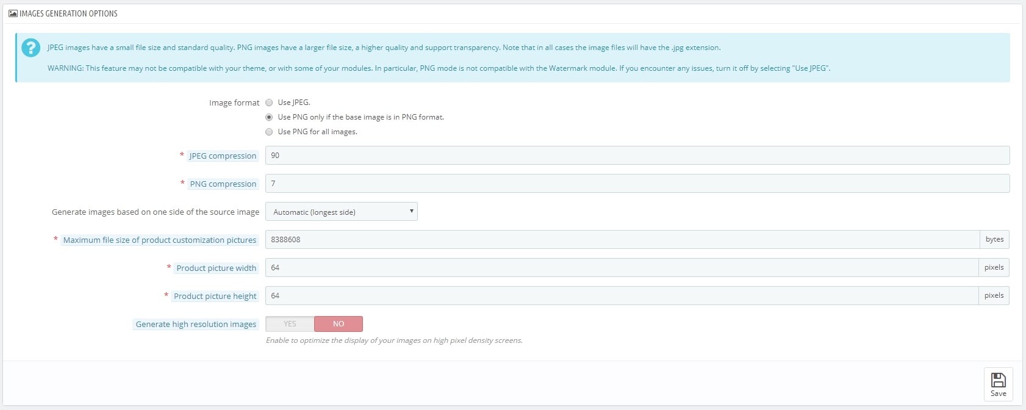Click the maximum file size field showing 8388608
This screenshot has height=410, width=1026.
(x=622, y=240)
